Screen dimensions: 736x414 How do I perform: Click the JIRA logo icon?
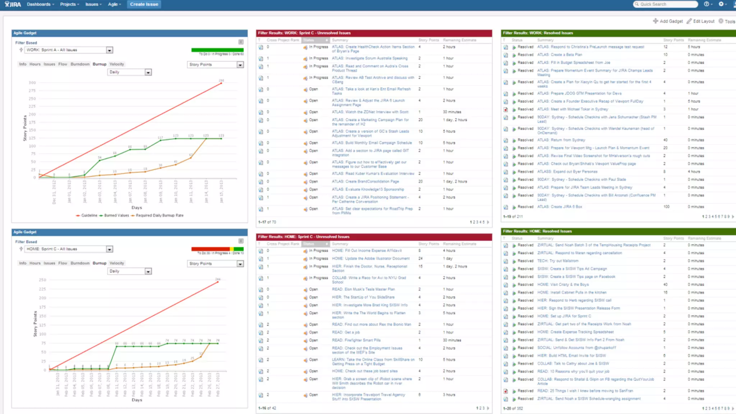[13, 4]
